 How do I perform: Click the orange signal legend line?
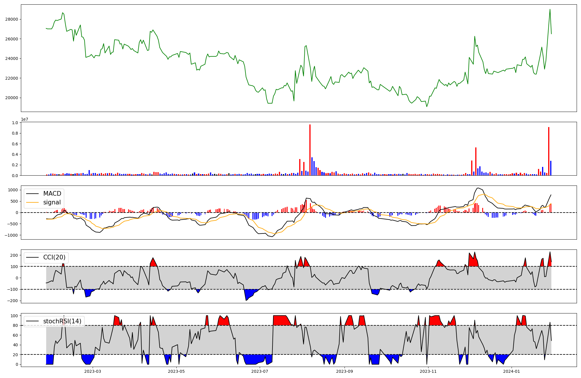coord(32,202)
